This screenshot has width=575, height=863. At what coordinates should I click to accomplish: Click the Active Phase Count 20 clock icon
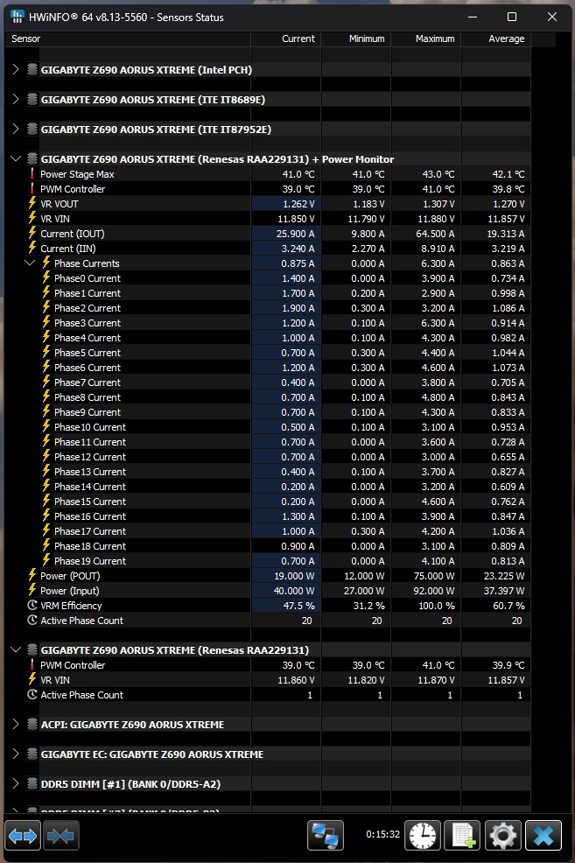point(32,621)
